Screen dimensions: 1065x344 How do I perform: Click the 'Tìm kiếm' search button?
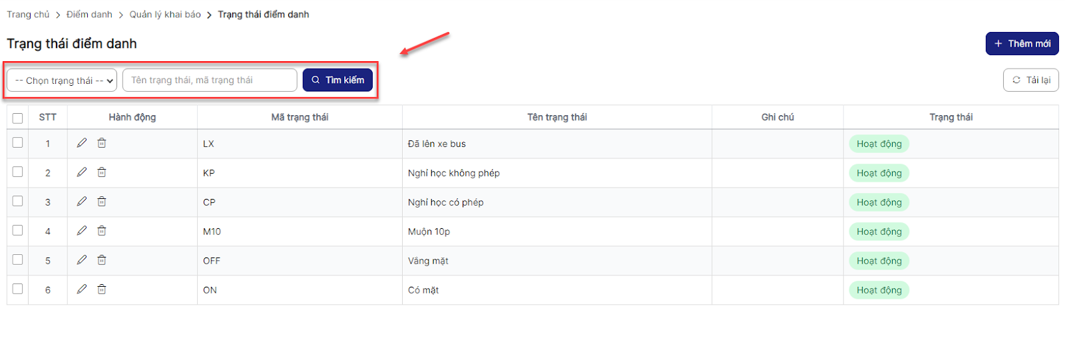click(x=337, y=80)
